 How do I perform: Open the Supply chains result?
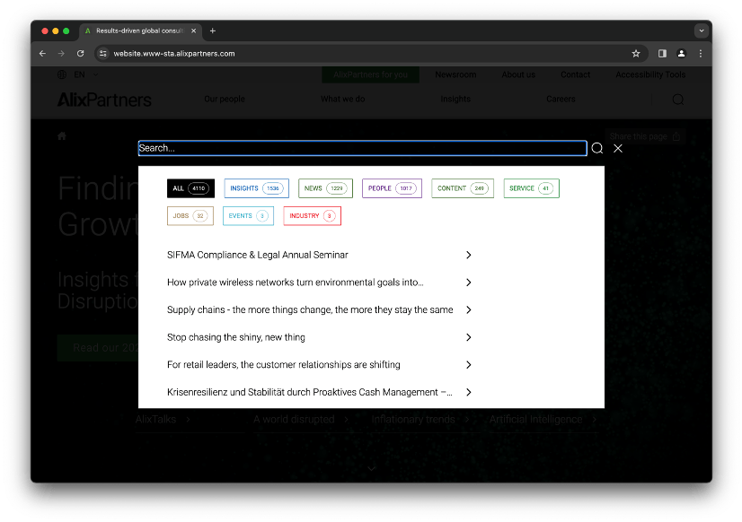coord(310,310)
